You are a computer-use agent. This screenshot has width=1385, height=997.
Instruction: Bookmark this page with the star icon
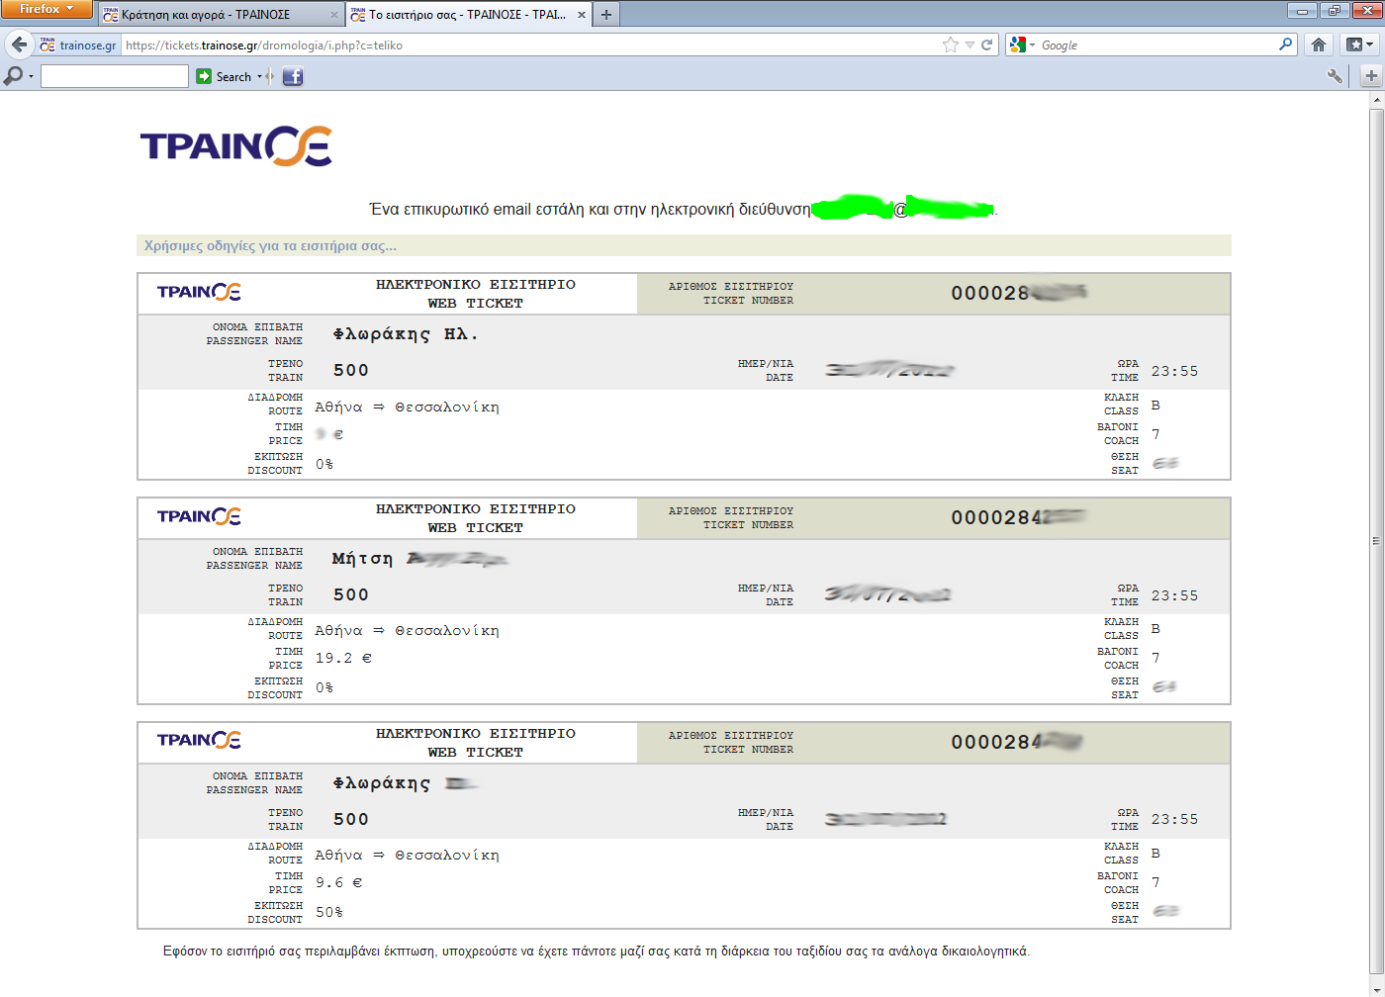click(951, 45)
